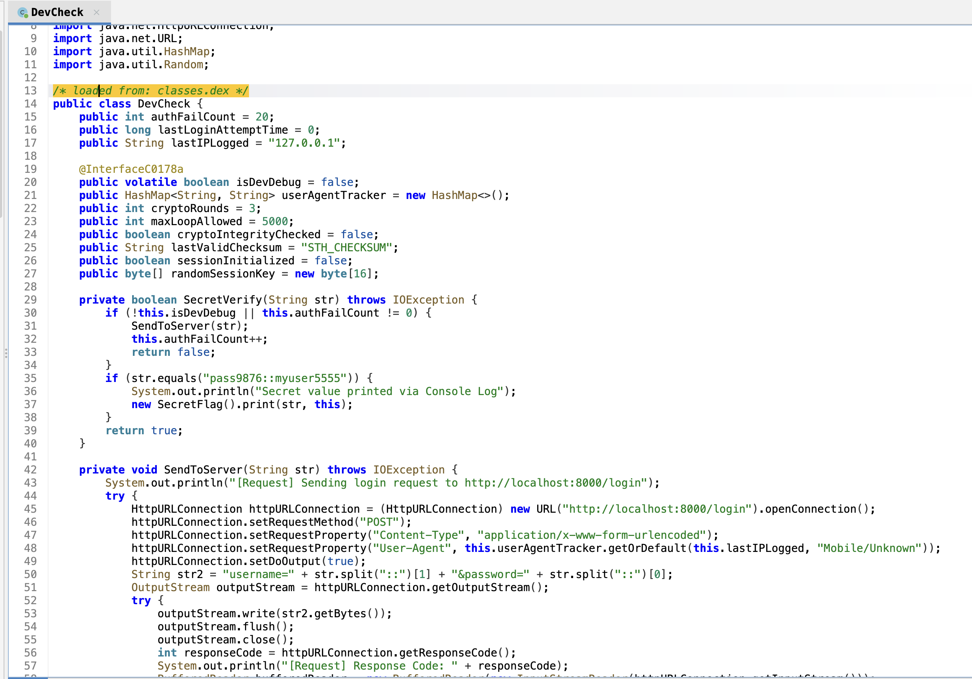Image resolution: width=972 pixels, height=679 pixels.
Task: Click the userAgentTracker field declaration
Action: pyautogui.click(x=334, y=195)
